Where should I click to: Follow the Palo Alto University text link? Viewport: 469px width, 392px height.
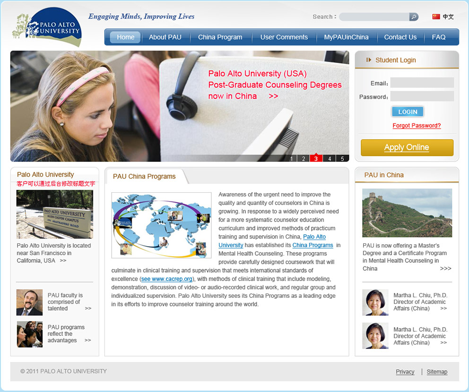point(314,237)
